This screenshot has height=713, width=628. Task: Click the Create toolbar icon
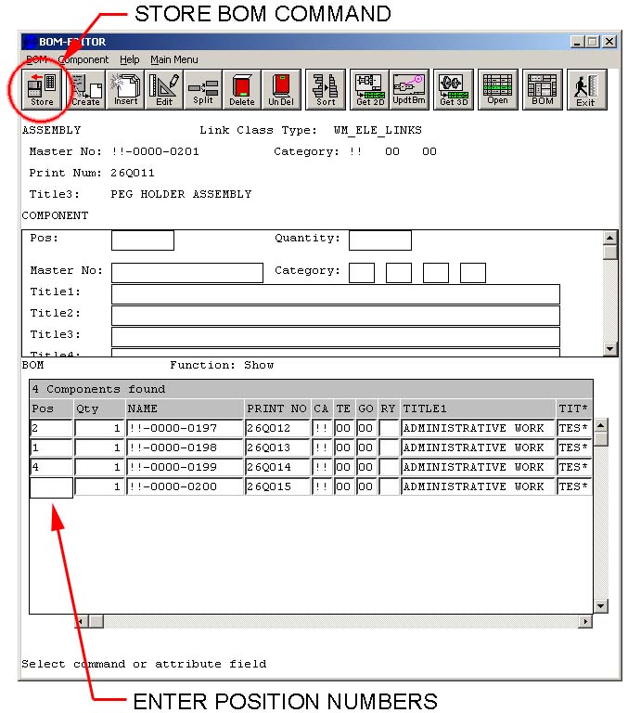point(86,89)
